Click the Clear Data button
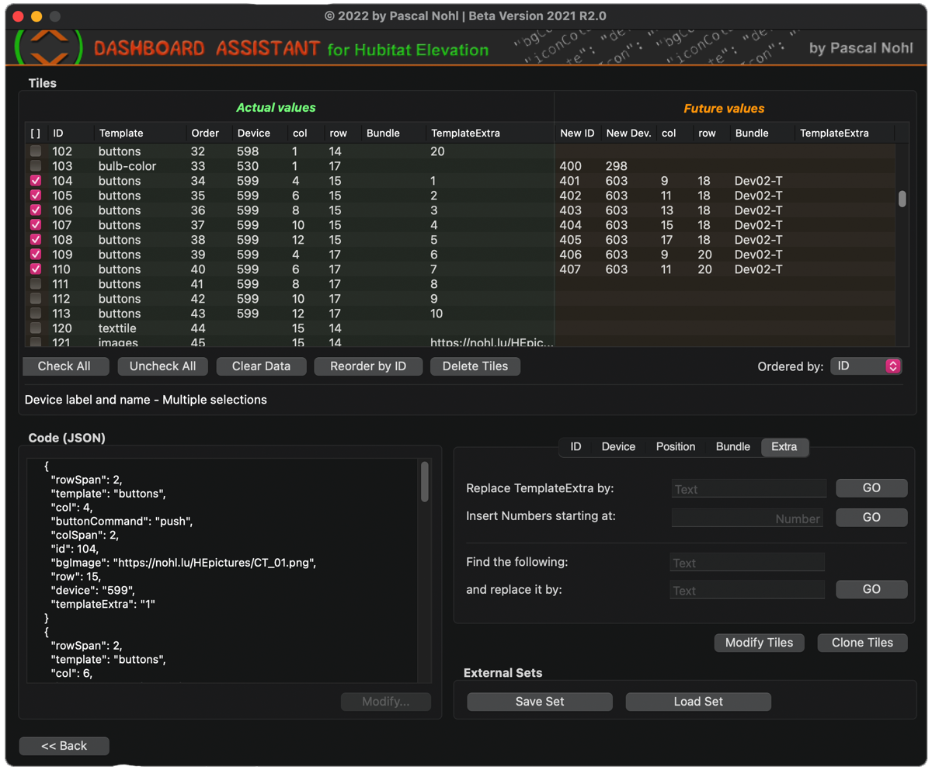 261,366
